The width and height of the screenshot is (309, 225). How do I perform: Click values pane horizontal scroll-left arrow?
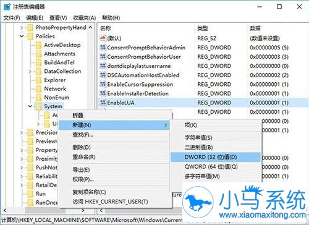101,210
